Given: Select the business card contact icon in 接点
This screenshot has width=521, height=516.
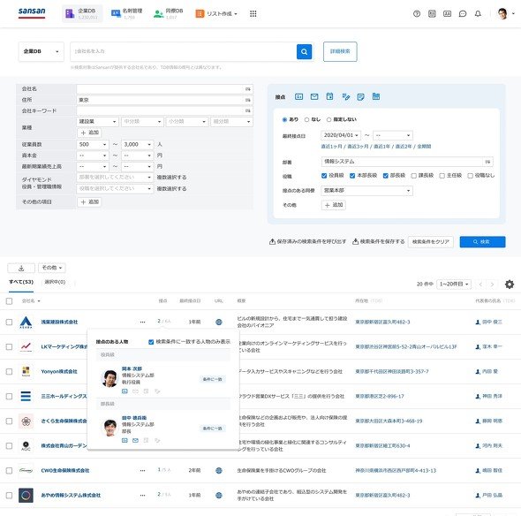Looking at the screenshot, I should tap(298, 97).
